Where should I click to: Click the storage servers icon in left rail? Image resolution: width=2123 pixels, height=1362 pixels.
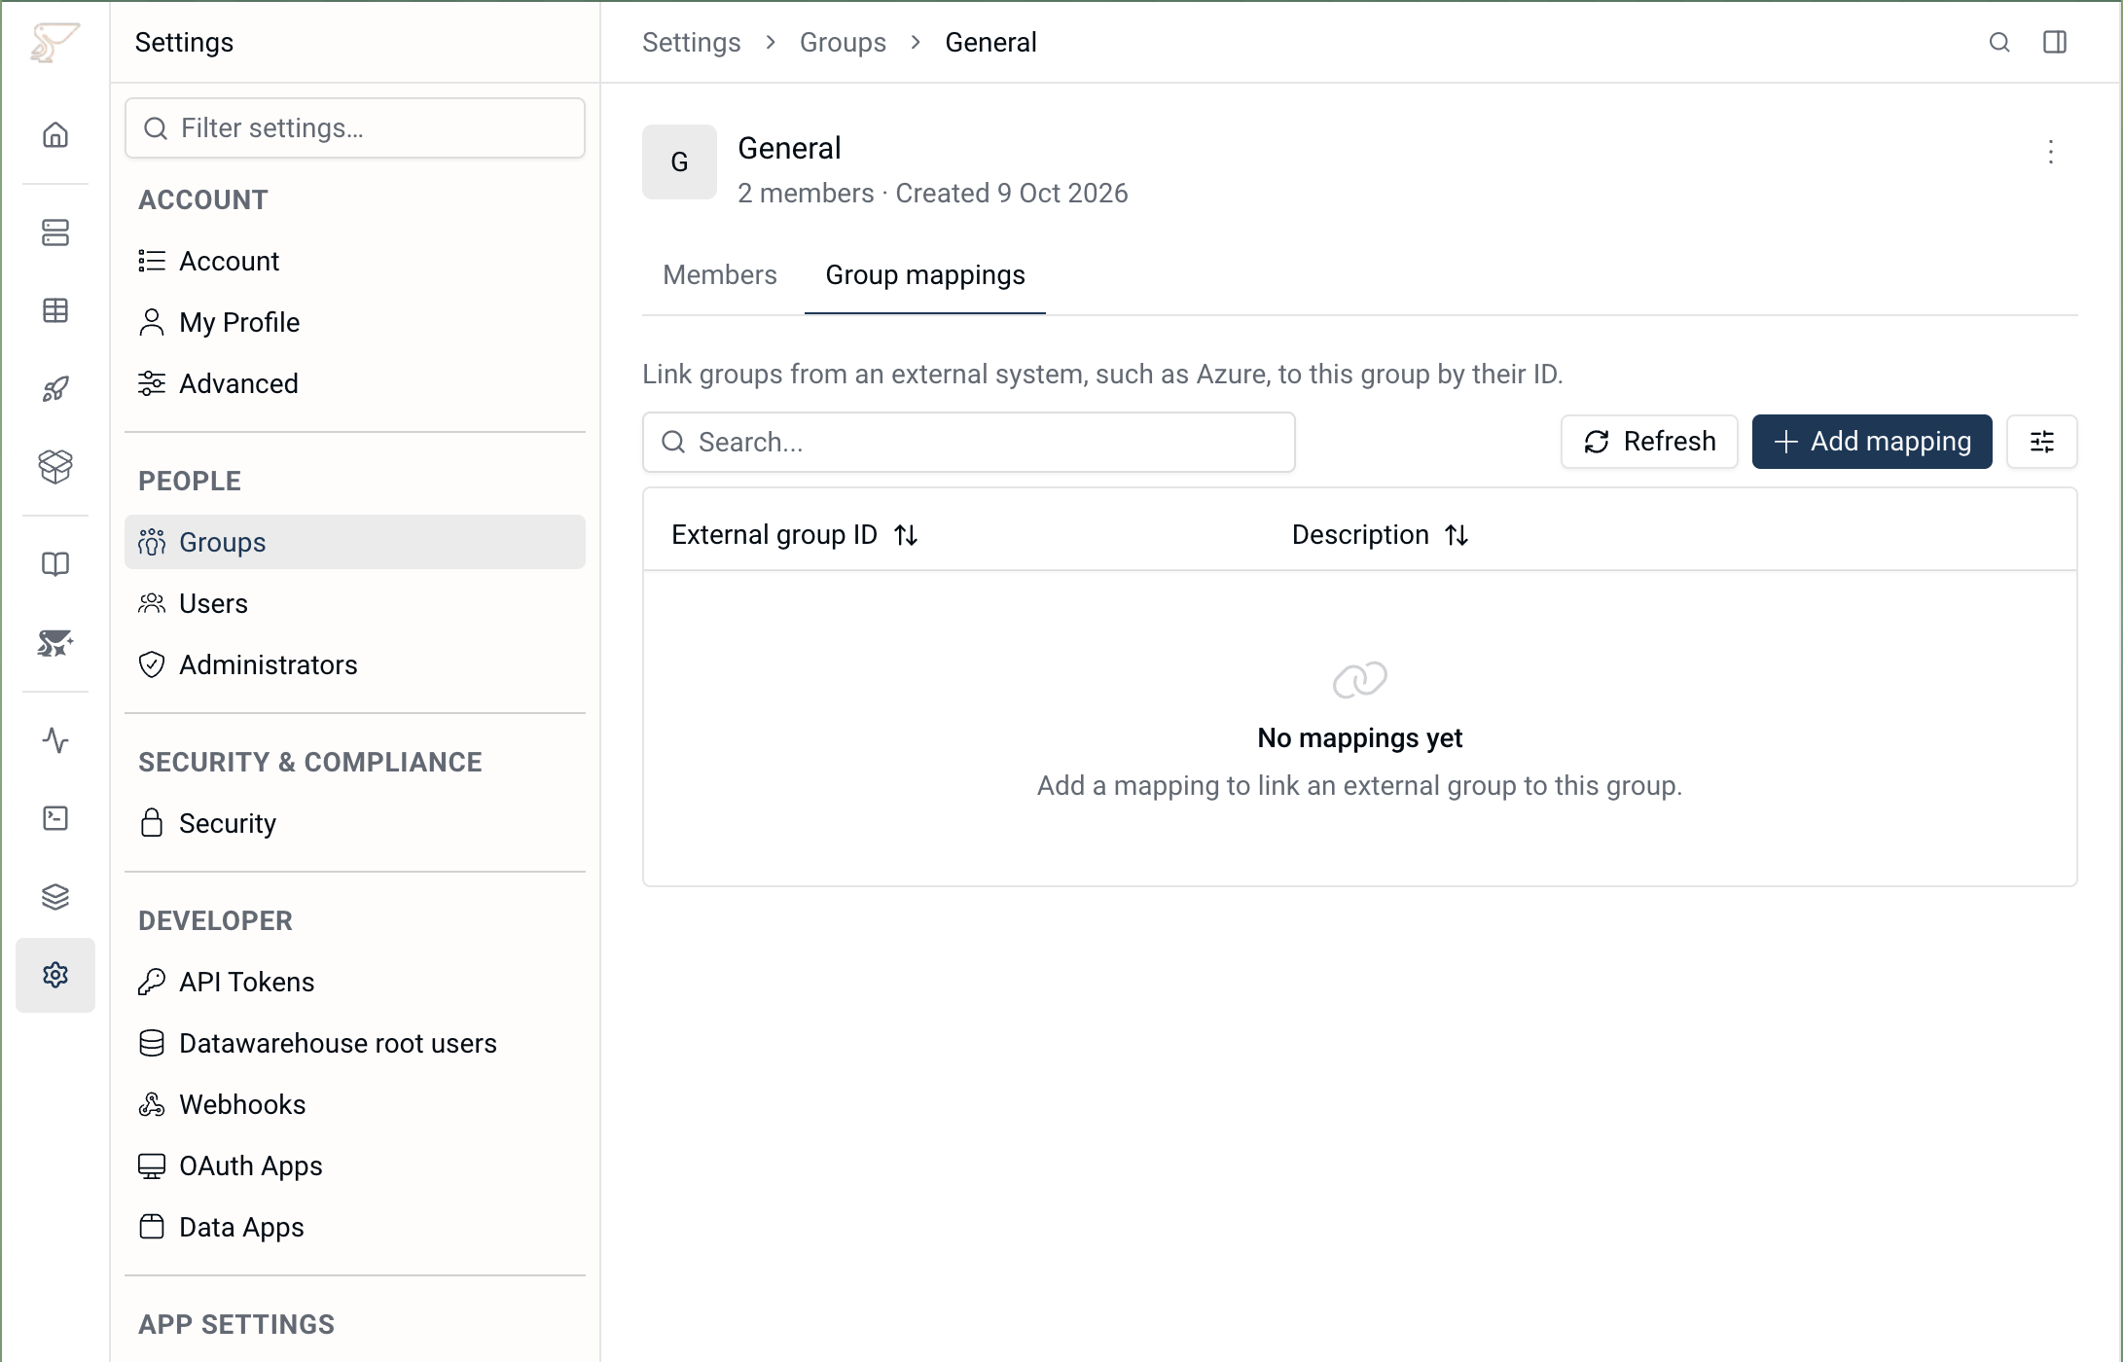coord(55,233)
